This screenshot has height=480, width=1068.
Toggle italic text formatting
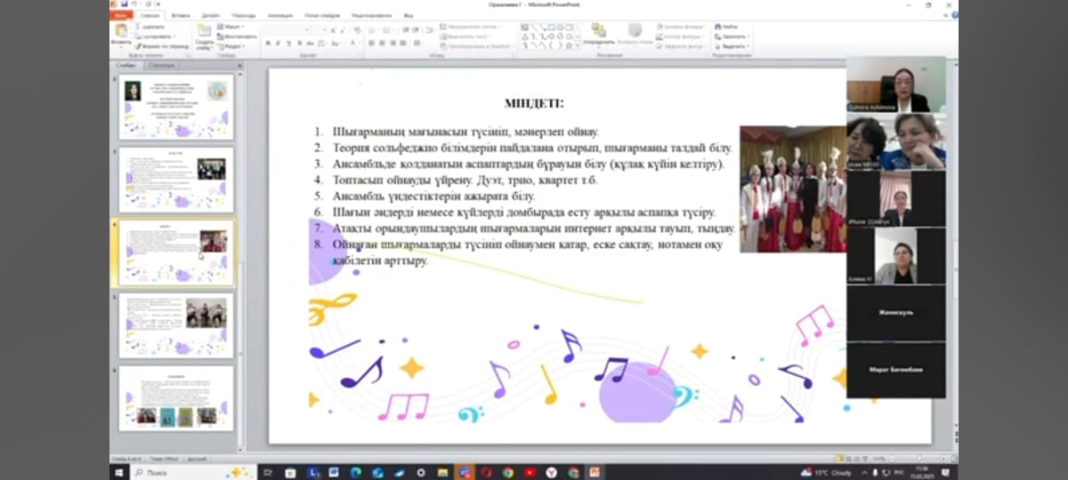277,44
